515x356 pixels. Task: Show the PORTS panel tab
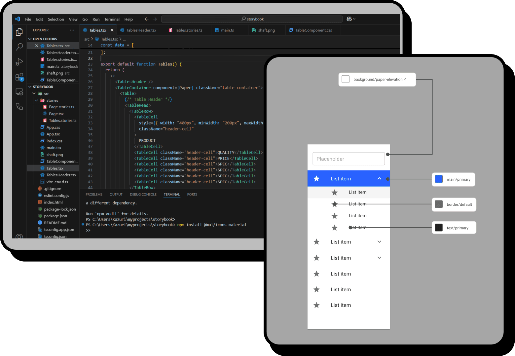(x=192, y=195)
